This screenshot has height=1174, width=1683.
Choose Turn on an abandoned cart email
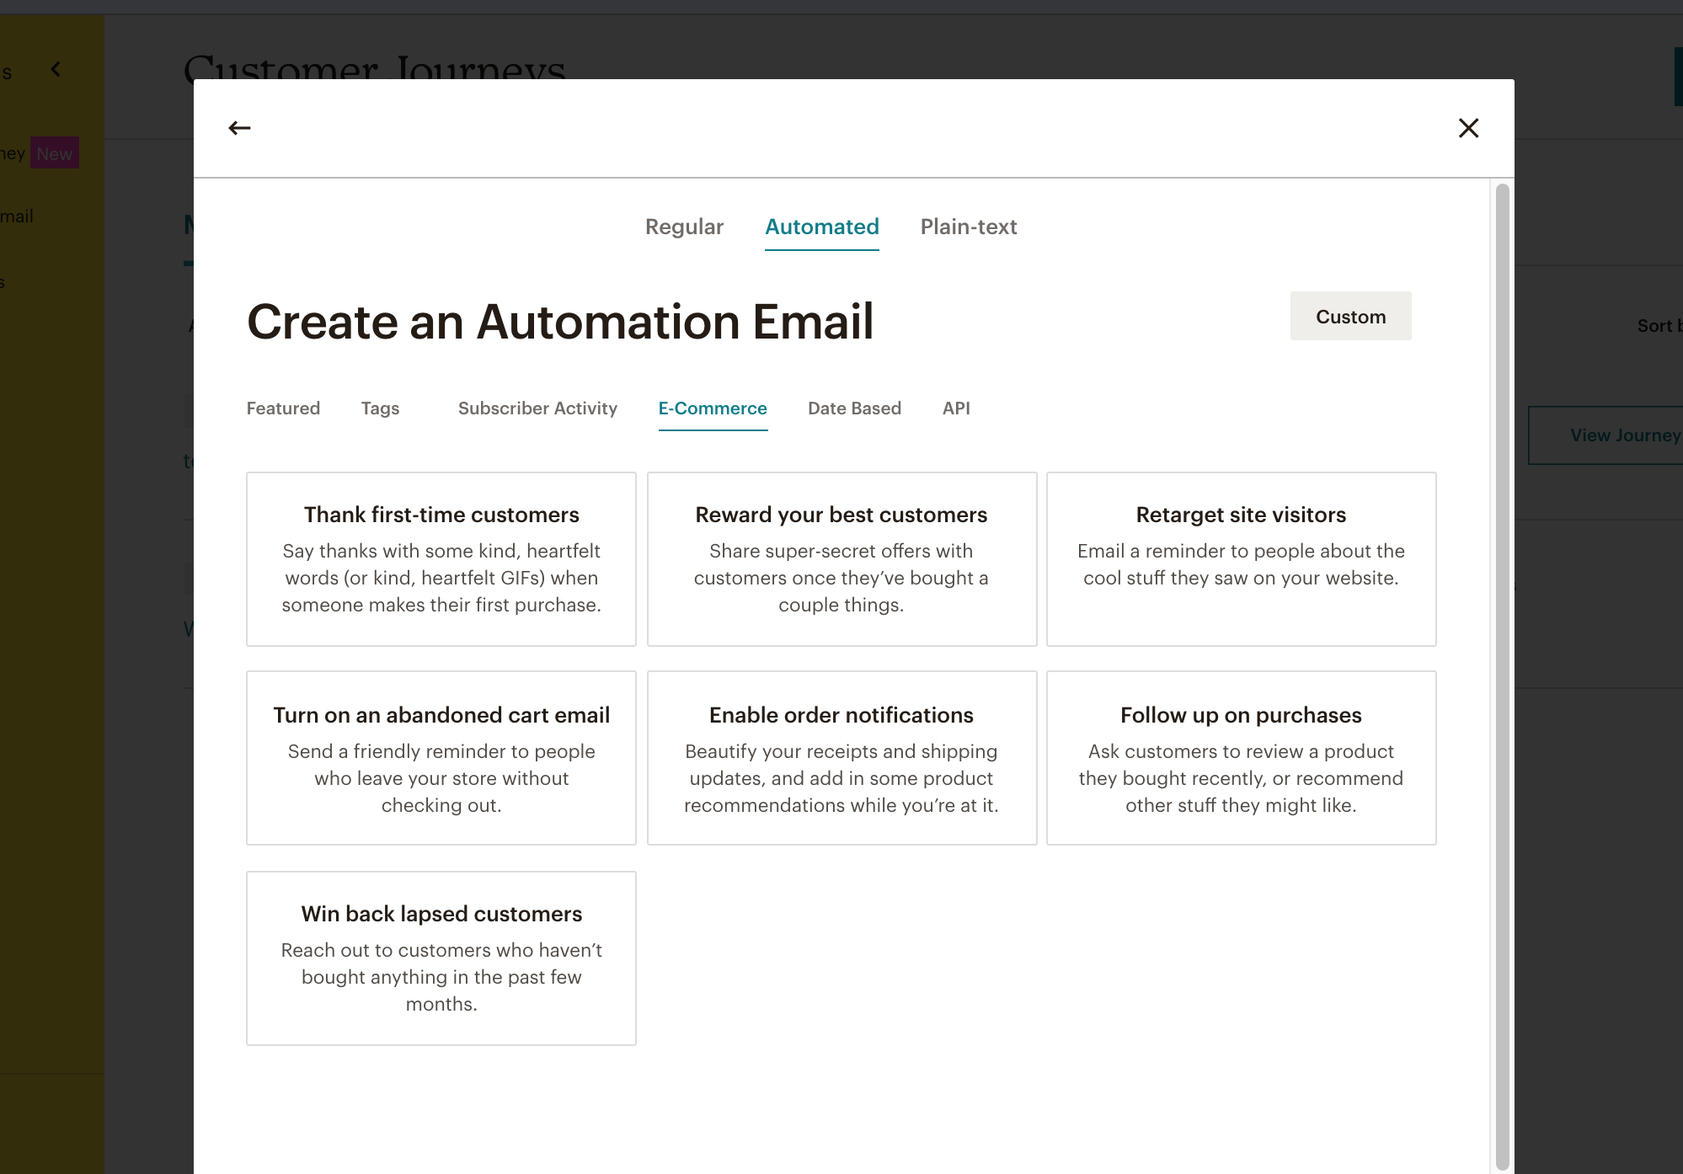click(441, 758)
